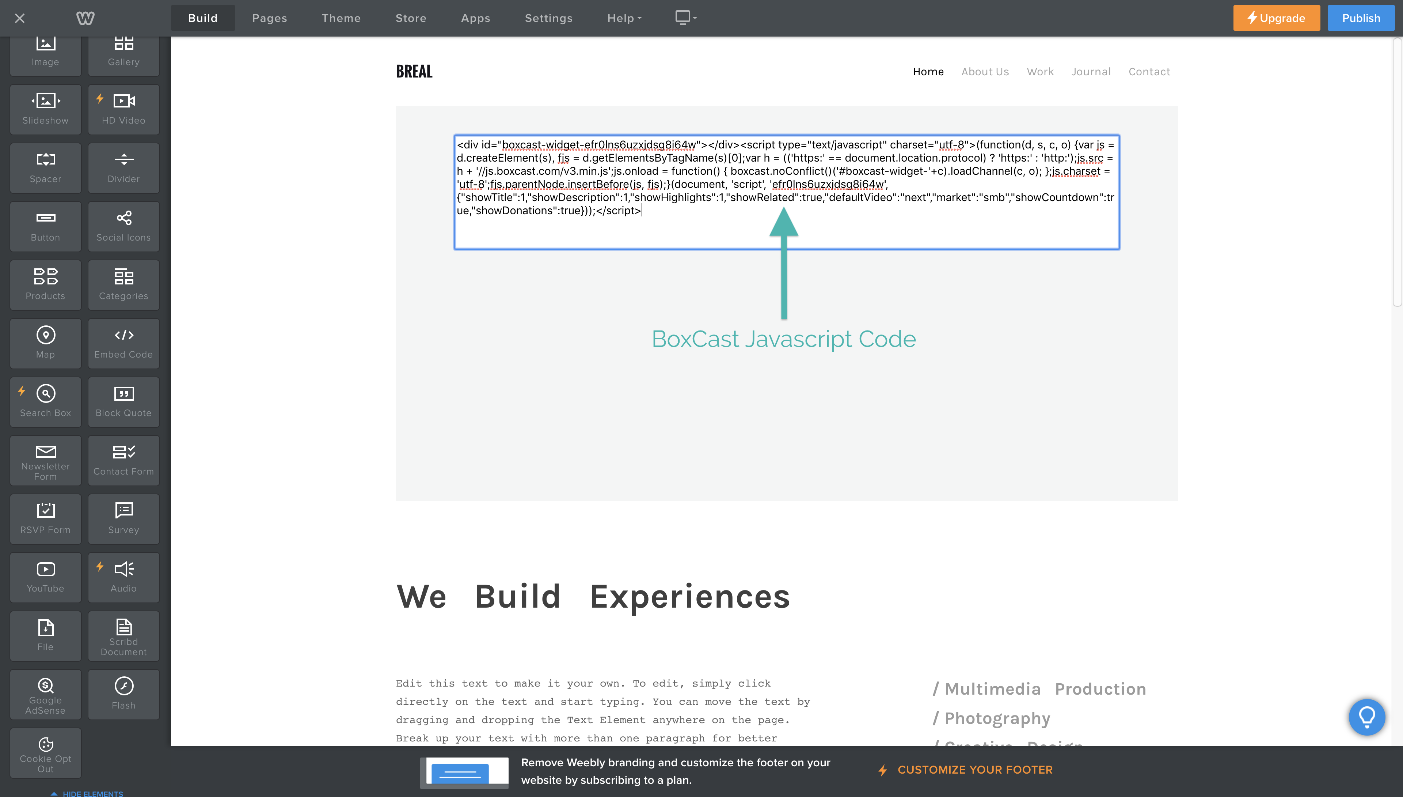Open the Theme tab
Viewport: 1403px width, 797px height.
(x=341, y=18)
